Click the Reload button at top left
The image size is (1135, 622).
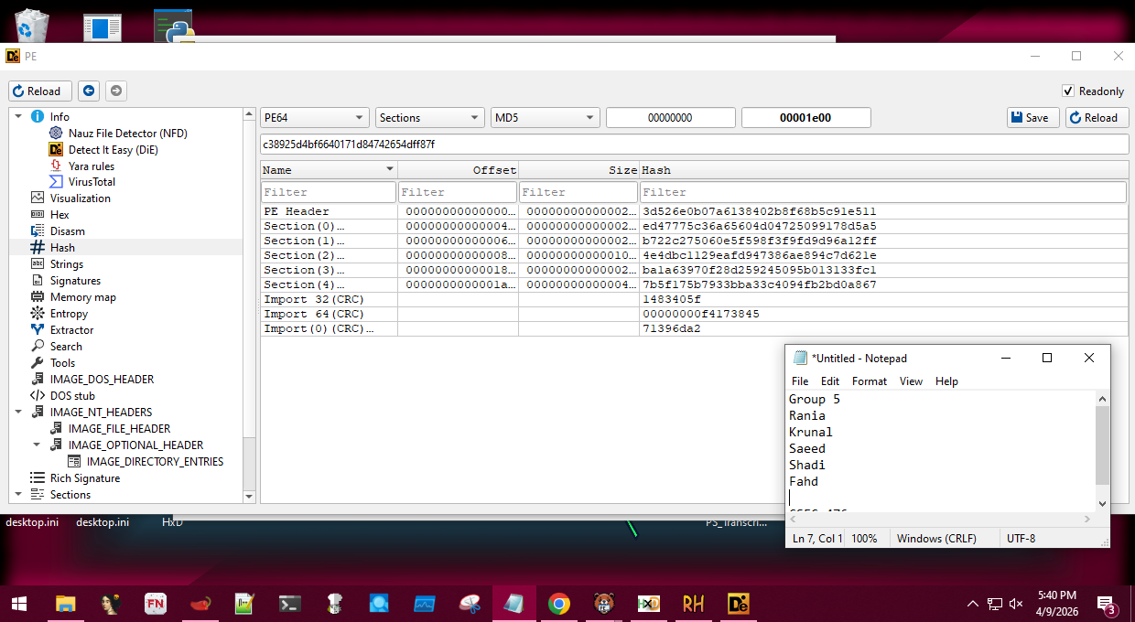(40, 91)
